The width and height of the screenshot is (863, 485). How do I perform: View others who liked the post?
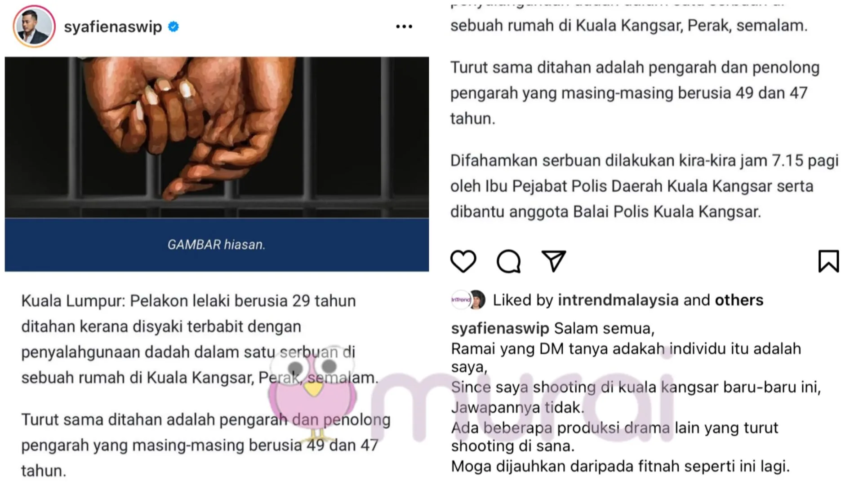(x=739, y=300)
